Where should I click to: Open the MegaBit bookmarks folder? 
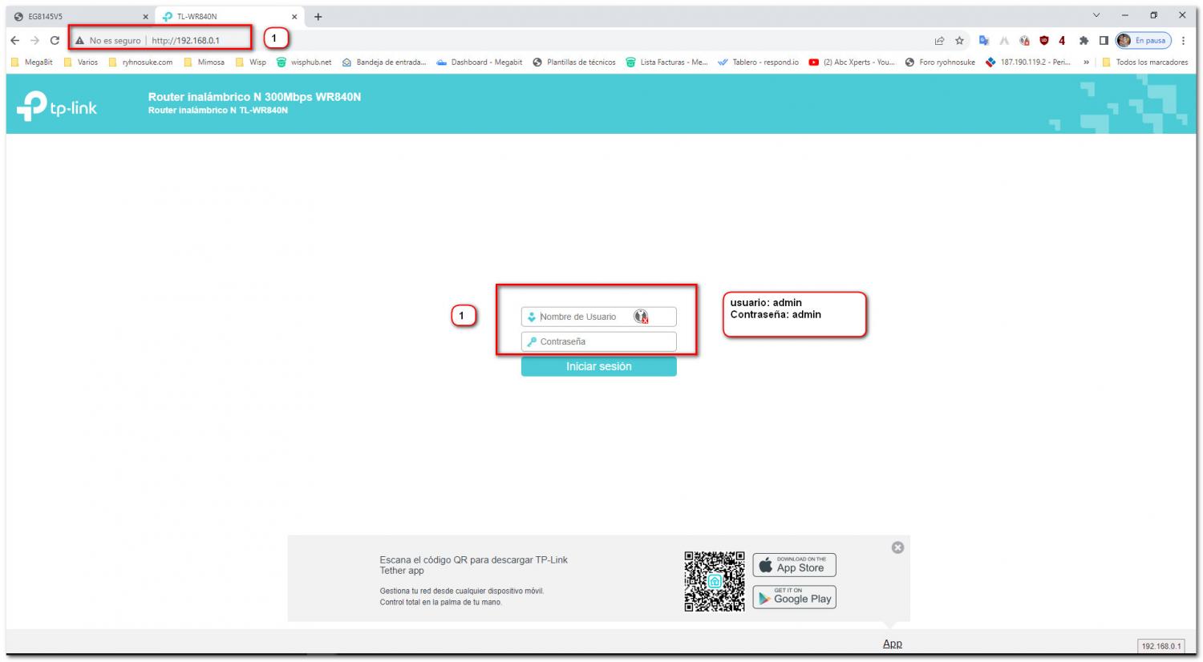click(32, 63)
